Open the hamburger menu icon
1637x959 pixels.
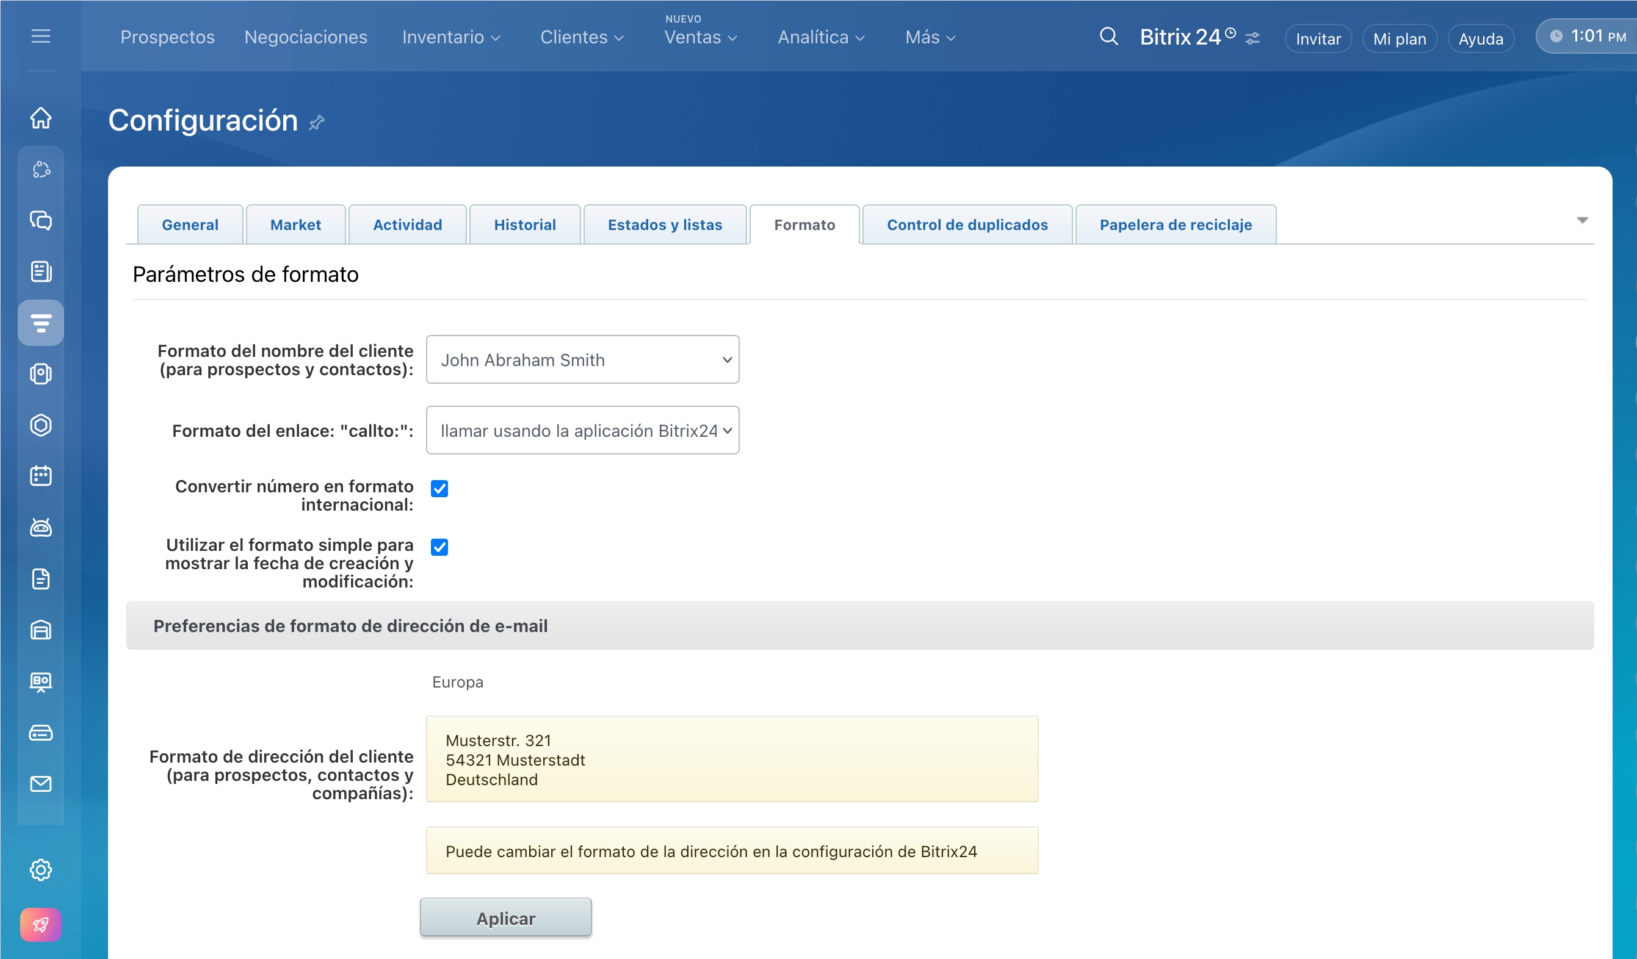[x=41, y=37]
